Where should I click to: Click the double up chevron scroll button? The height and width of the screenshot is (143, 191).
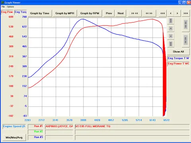(171, 21)
